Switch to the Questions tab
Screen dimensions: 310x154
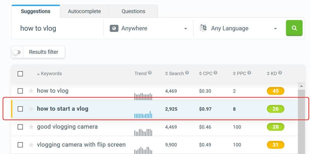pos(133,11)
